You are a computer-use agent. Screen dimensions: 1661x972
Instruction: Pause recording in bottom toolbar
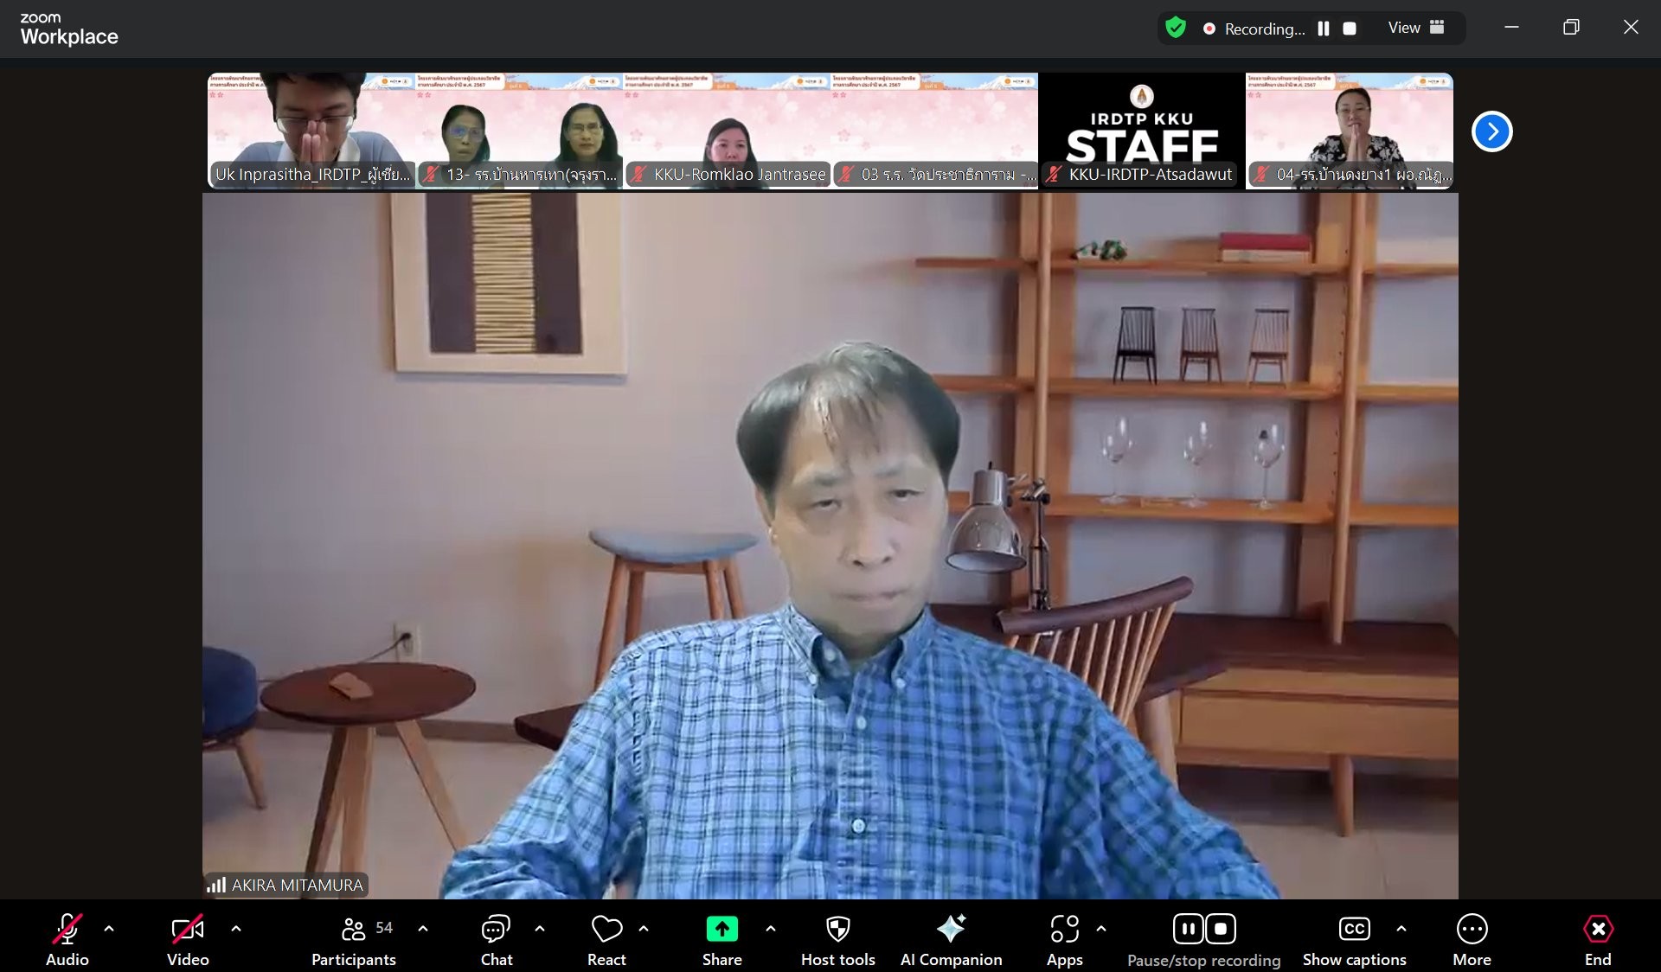(1188, 930)
